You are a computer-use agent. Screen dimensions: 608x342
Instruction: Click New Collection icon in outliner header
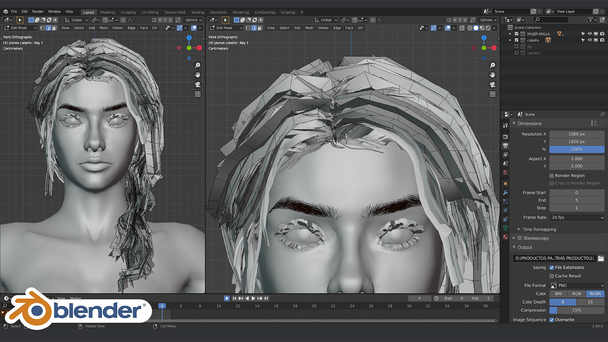coord(602,20)
